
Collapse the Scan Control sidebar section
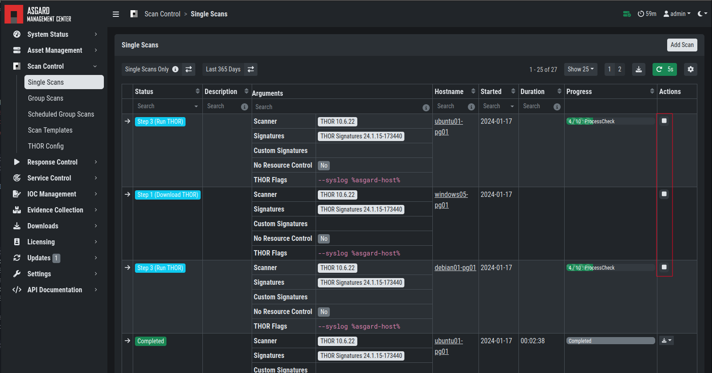click(x=95, y=66)
